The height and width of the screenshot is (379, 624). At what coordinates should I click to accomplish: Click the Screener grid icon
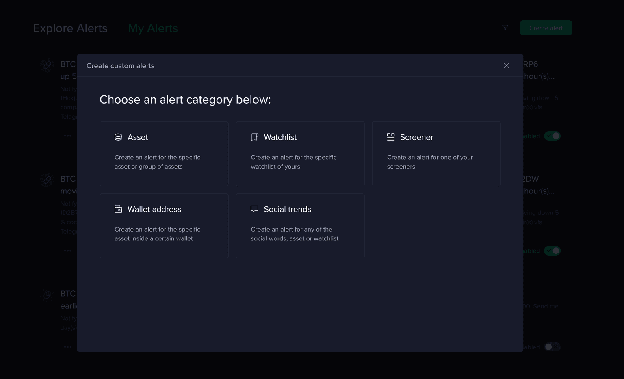(x=391, y=137)
